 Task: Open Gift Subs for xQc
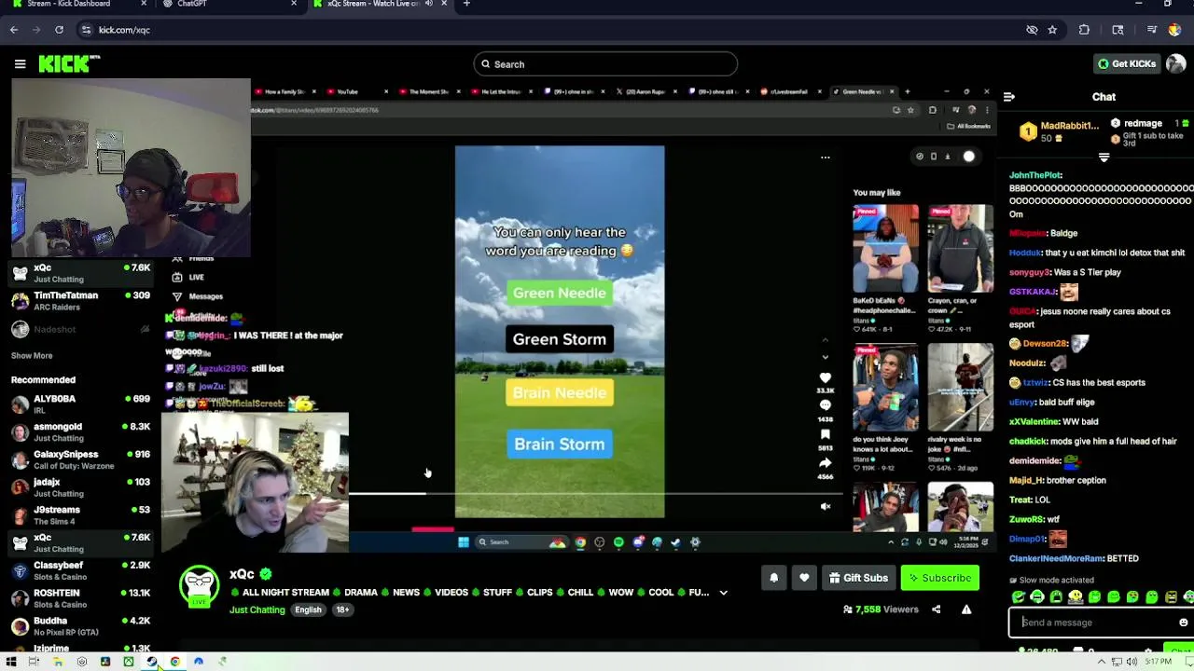[x=858, y=578]
